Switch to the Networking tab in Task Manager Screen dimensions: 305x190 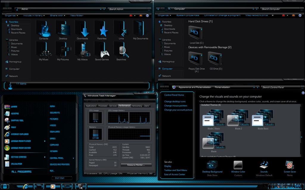[137, 106]
